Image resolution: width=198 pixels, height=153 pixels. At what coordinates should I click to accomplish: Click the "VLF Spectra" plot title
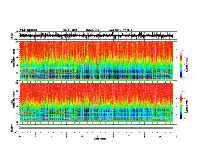point(28,30)
